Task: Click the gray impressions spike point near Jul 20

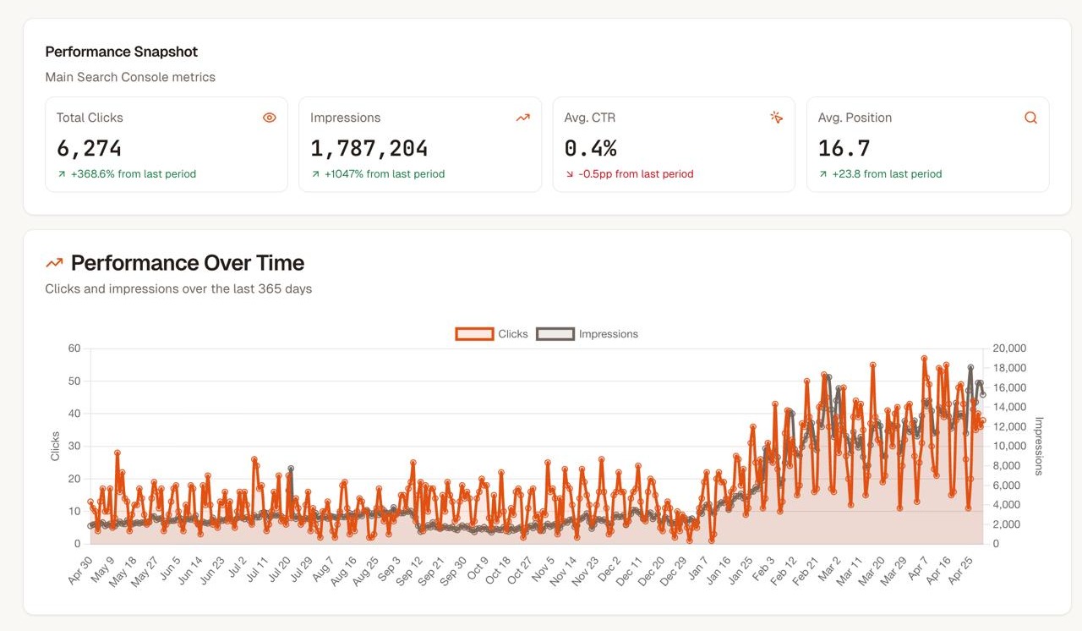Action: point(291,469)
